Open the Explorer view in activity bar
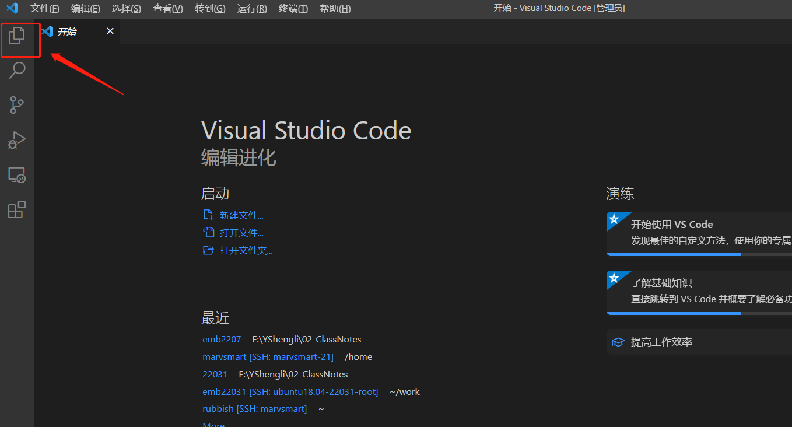Viewport: 792px width, 427px height. [x=17, y=36]
